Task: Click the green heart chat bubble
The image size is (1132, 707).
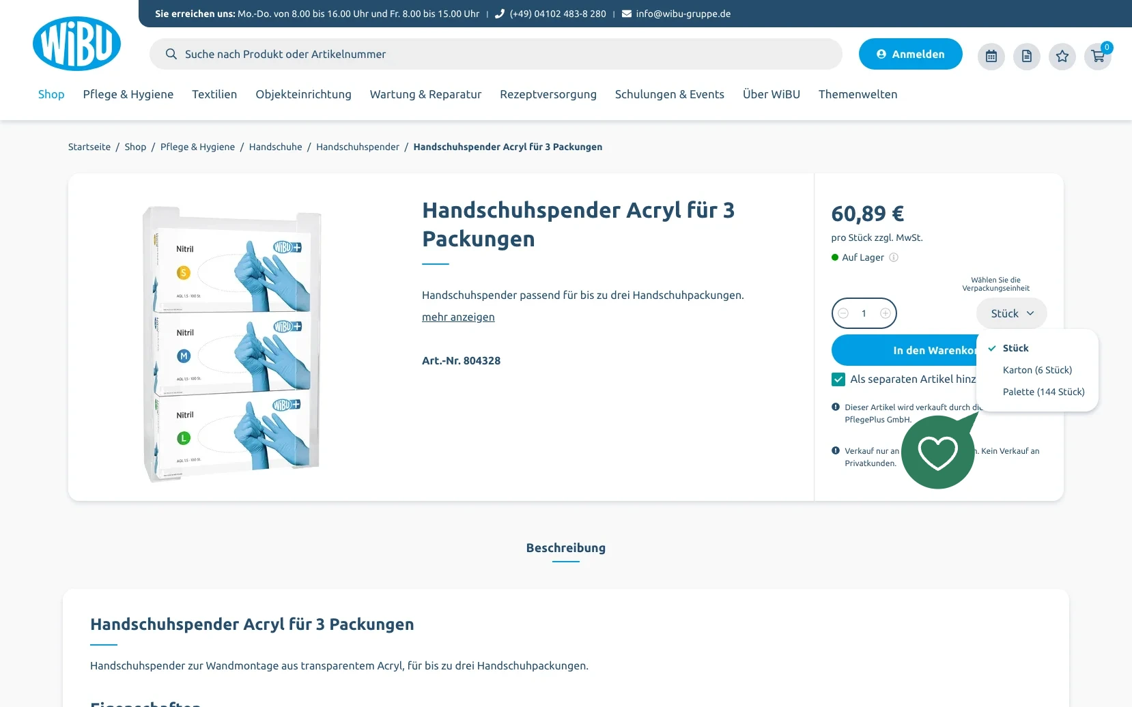Action: [938, 452]
